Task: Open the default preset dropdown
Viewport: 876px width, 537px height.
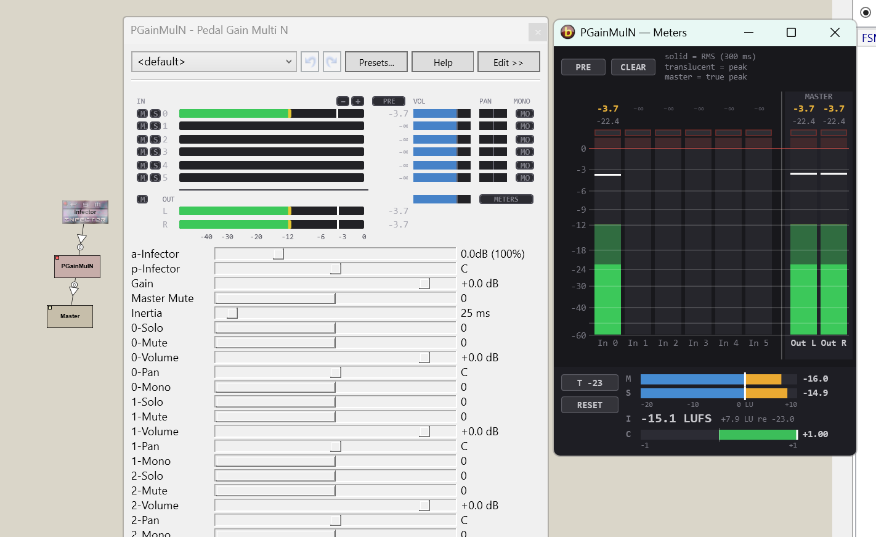Action: (x=214, y=62)
